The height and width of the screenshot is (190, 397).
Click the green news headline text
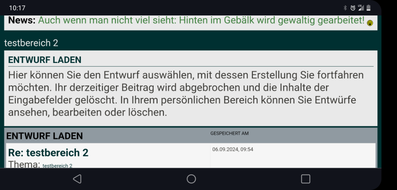click(x=201, y=20)
